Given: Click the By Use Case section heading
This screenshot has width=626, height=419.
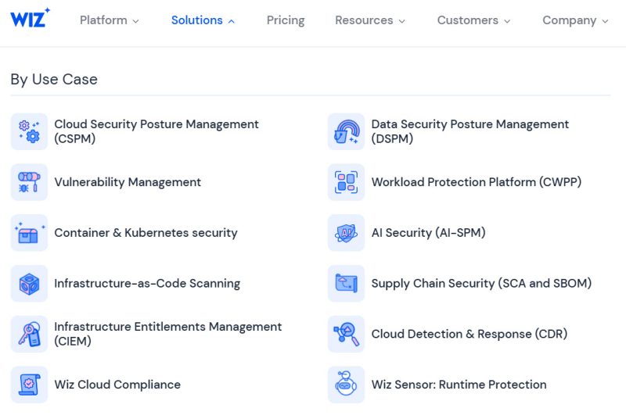Looking at the screenshot, I should [54, 80].
